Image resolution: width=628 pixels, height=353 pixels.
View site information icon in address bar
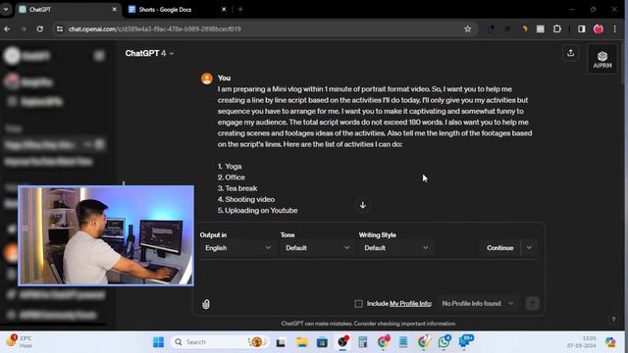[60, 28]
